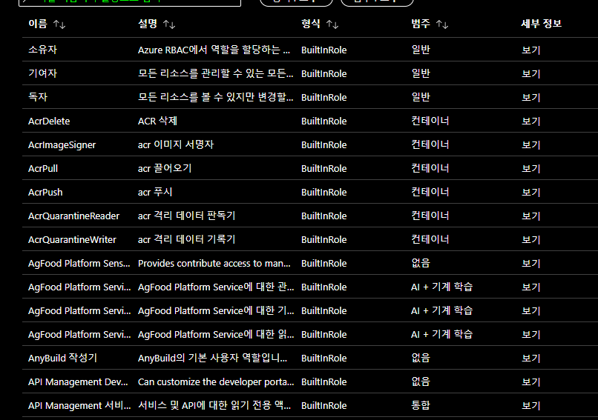
Task: Click the 'acr 이미지 서명자' description cell
Action: coord(176,144)
